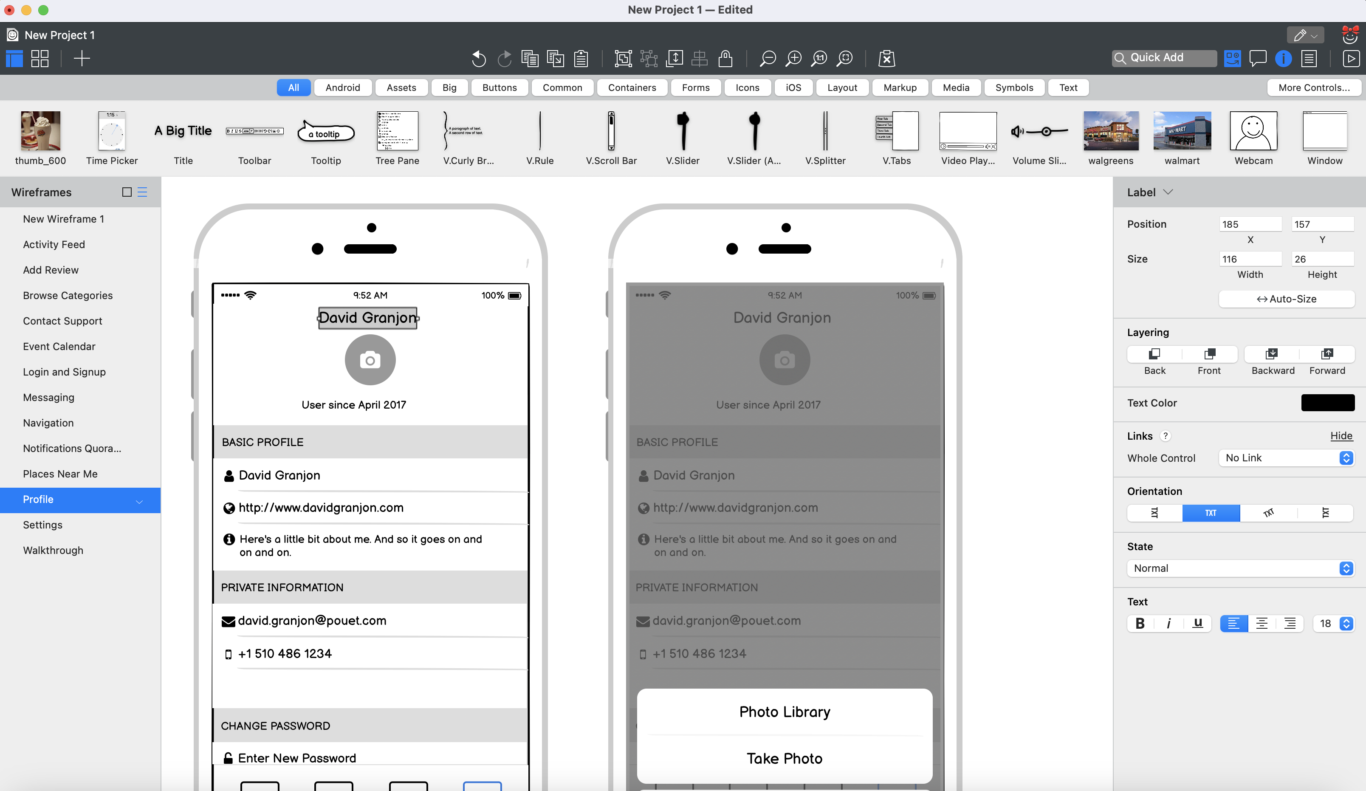Select horizontal TXT orientation
This screenshot has height=791, width=1366.
point(1211,513)
